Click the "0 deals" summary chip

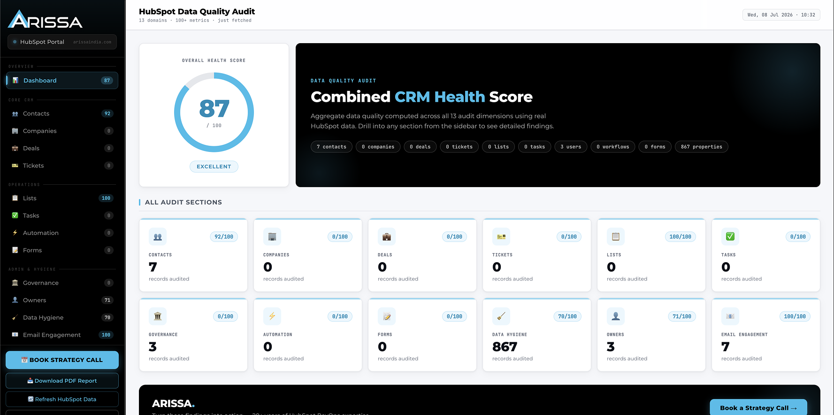click(x=420, y=147)
